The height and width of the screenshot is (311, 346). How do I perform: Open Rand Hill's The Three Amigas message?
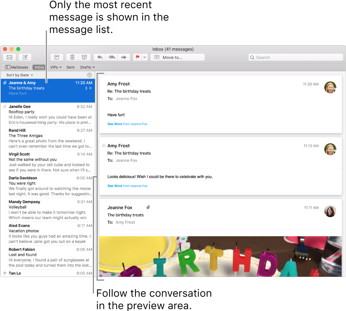48,138
